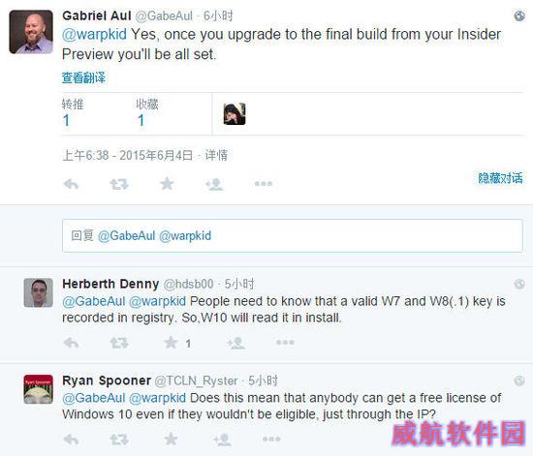Toggle favorite star on Herberth Denny's tweet

click(x=171, y=343)
